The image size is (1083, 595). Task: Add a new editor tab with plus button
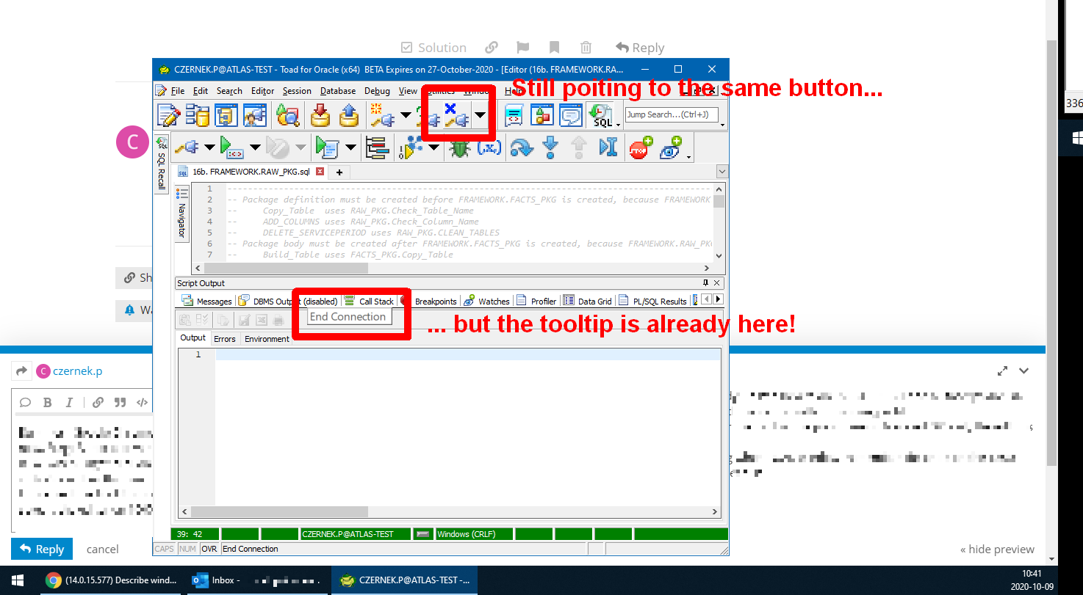click(339, 172)
